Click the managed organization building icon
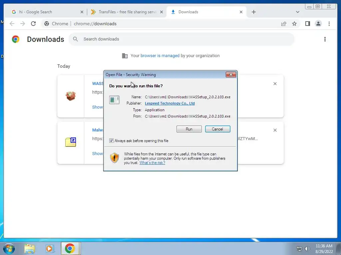Screen dimensions: 341x255 [x=125, y=56]
